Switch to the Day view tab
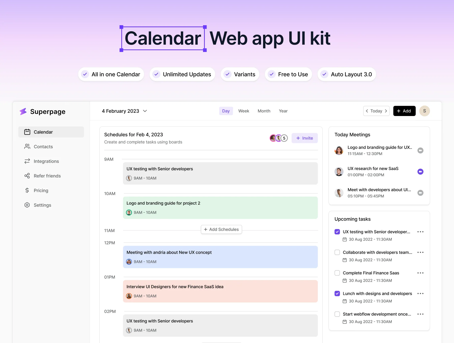Viewport: 454px width, 343px height. coord(226,111)
